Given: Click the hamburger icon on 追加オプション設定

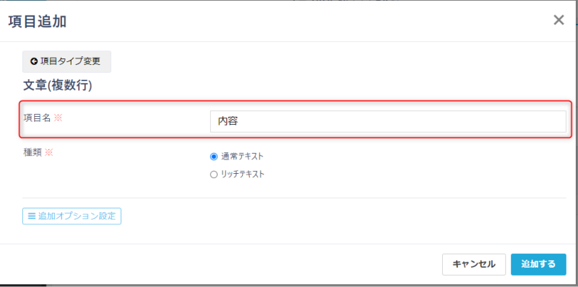Looking at the screenshot, I should pyautogui.click(x=32, y=216).
